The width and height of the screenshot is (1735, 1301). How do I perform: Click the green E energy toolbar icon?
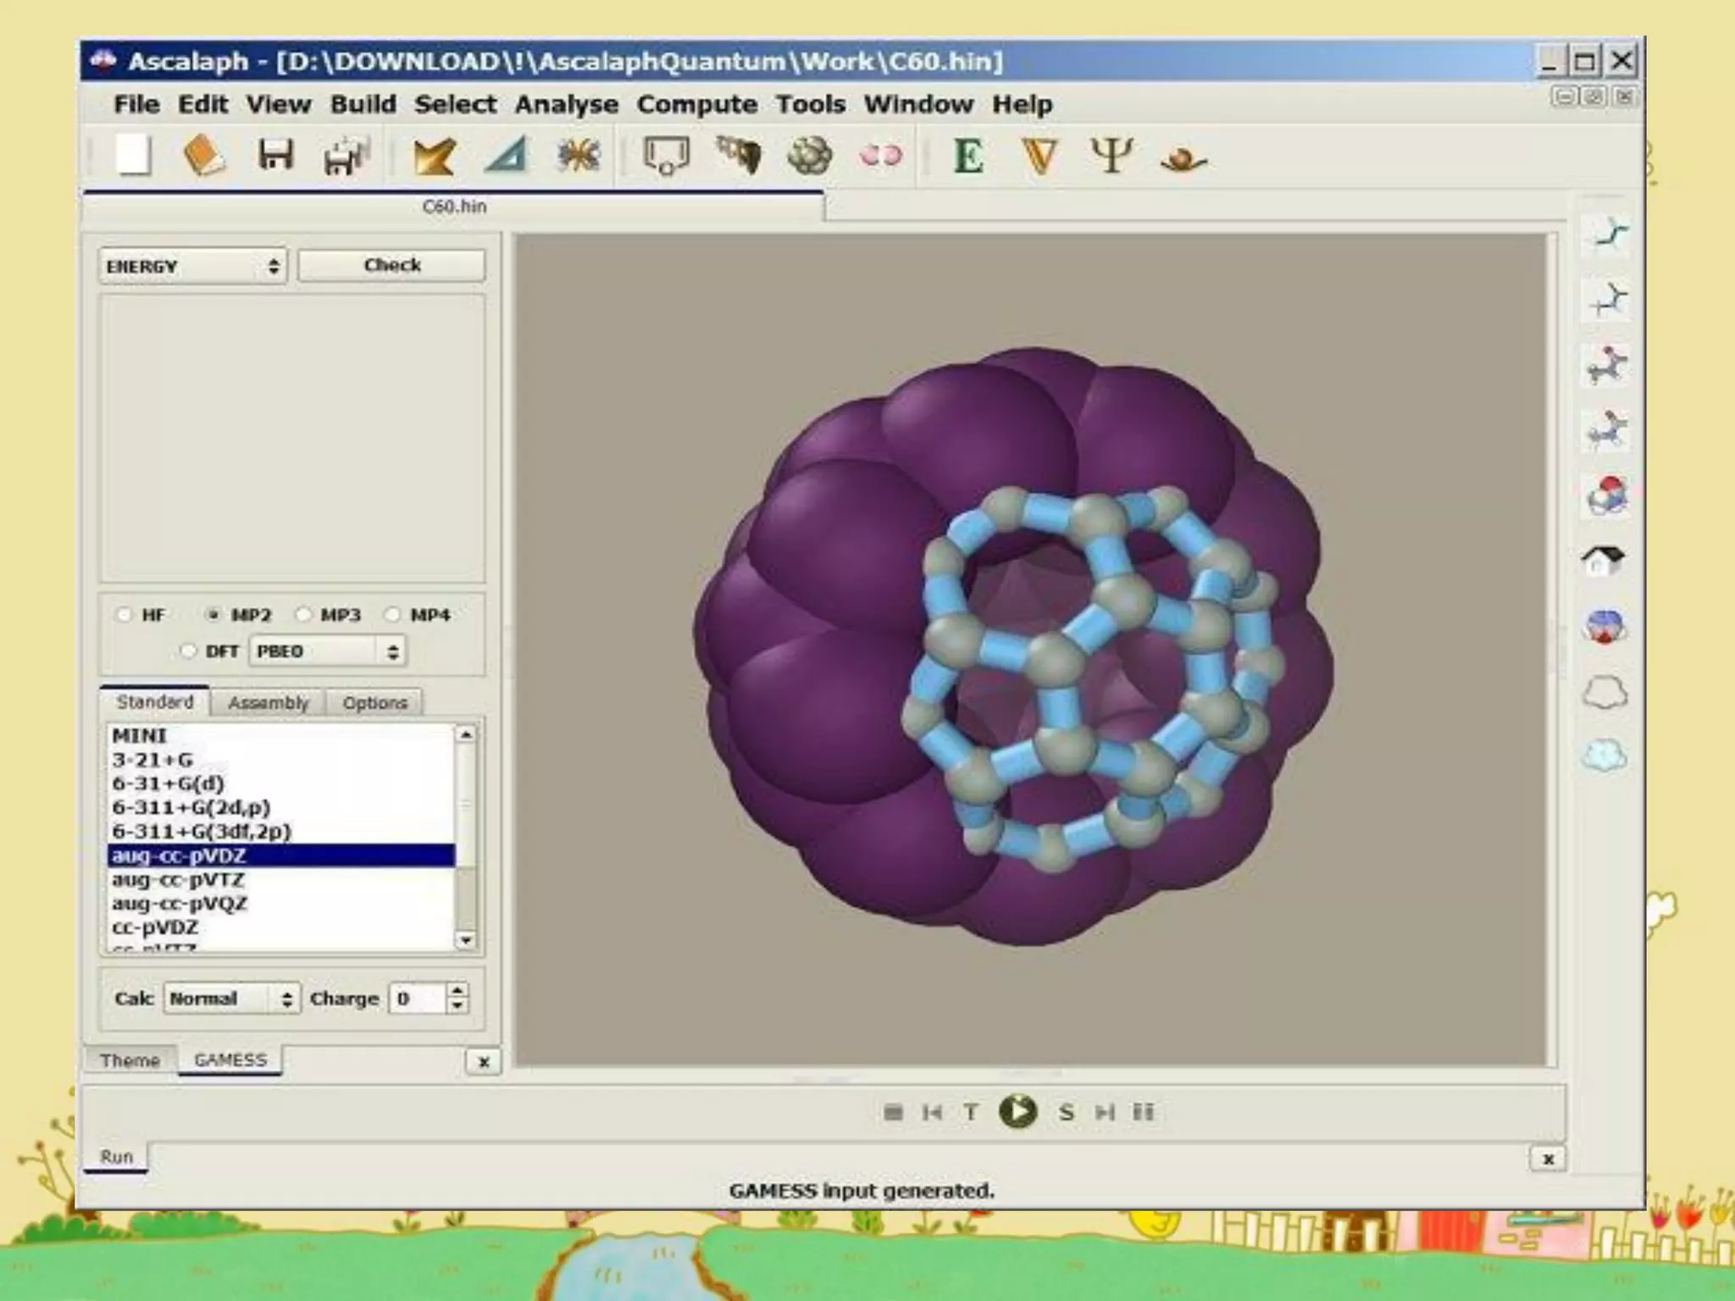[x=968, y=156]
